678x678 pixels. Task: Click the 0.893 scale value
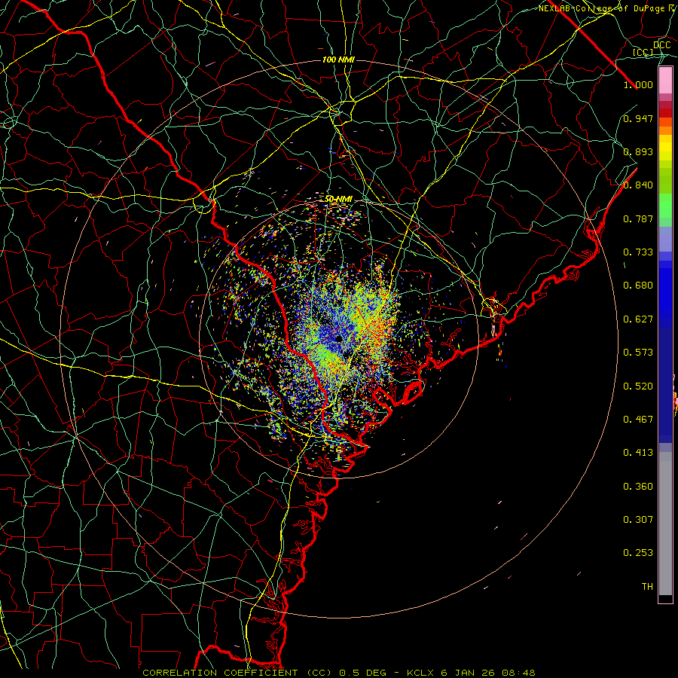click(638, 151)
